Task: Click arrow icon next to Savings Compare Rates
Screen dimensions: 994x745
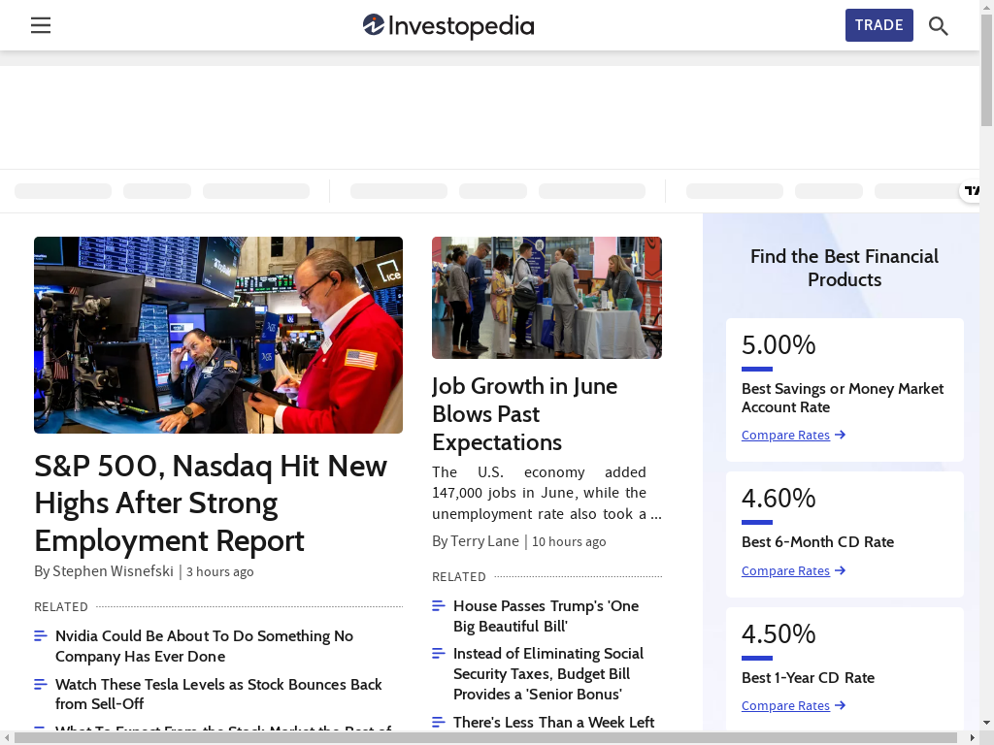Action: point(840,435)
